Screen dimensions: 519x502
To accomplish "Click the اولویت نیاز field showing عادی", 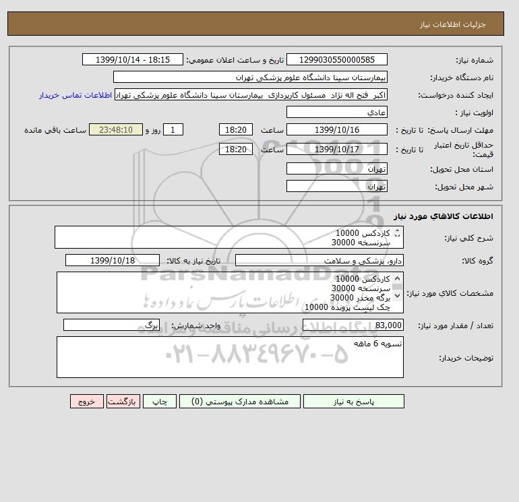I will (336, 112).
